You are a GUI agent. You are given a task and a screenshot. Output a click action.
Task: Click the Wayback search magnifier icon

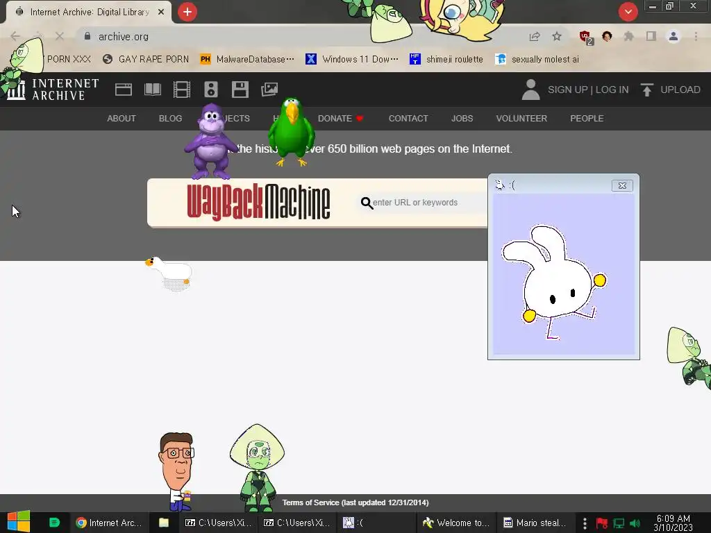[367, 203]
